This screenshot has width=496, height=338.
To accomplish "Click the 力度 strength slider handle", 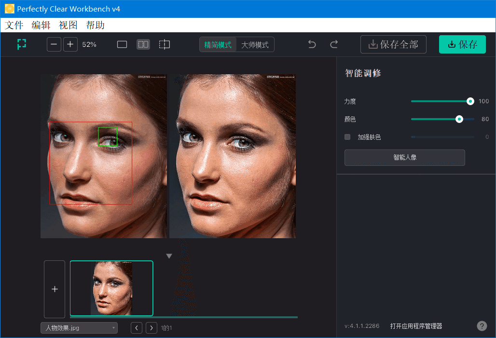I will pos(470,101).
